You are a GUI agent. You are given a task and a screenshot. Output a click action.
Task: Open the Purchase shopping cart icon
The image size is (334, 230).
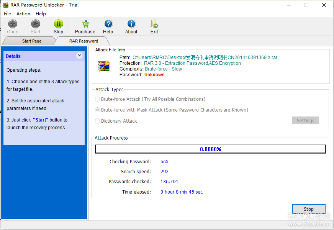pos(85,24)
